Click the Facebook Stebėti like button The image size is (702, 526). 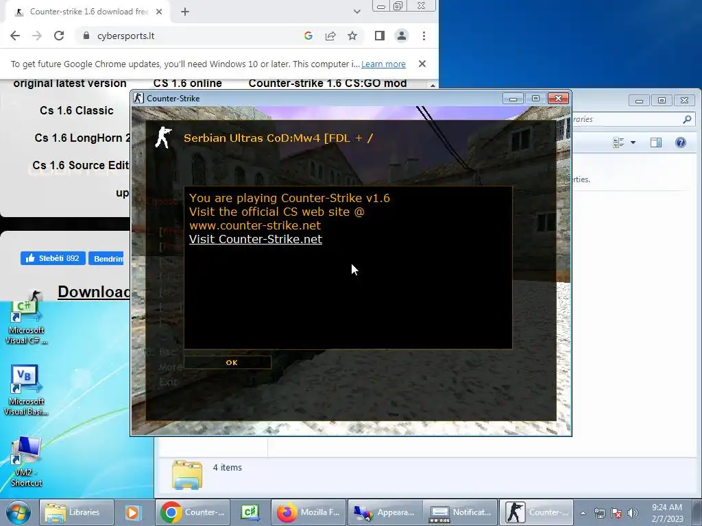pyautogui.click(x=53, y=258)
